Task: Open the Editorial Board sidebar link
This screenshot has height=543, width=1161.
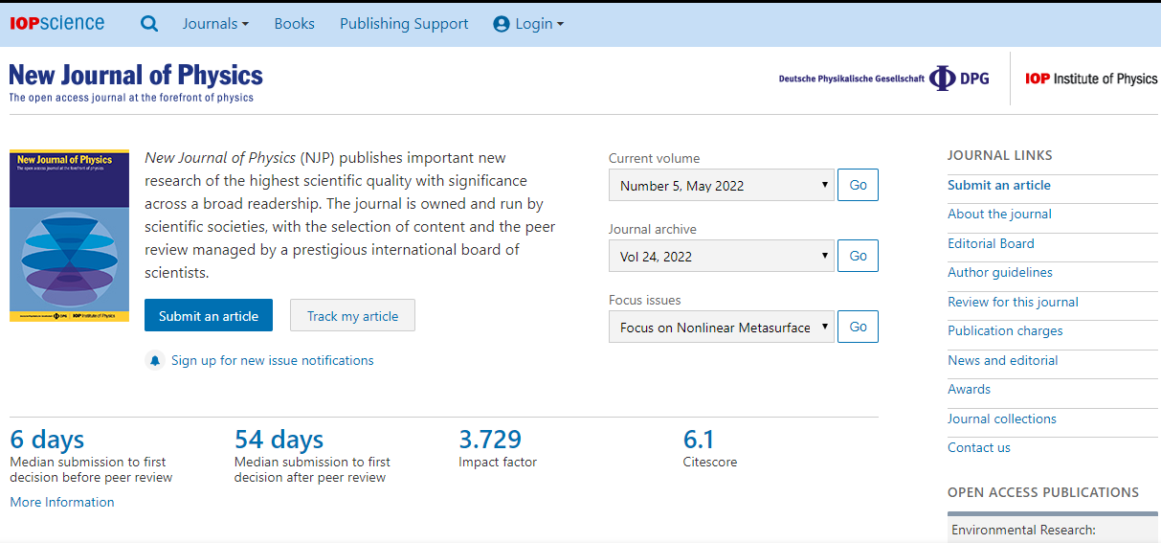Action: 991,243
